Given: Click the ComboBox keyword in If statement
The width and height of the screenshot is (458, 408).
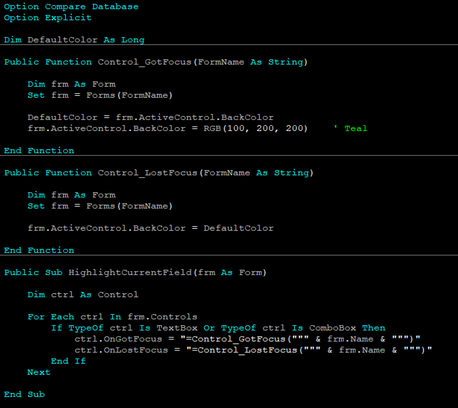Looking at the screenshot, I should point(333,328).
